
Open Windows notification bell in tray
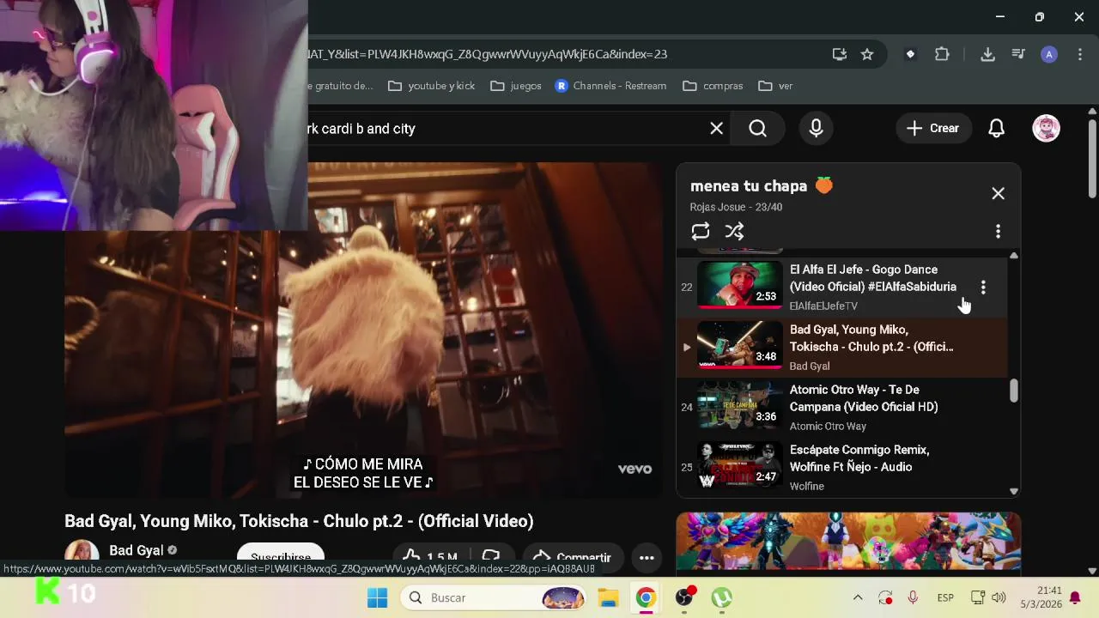point(1075,597)
